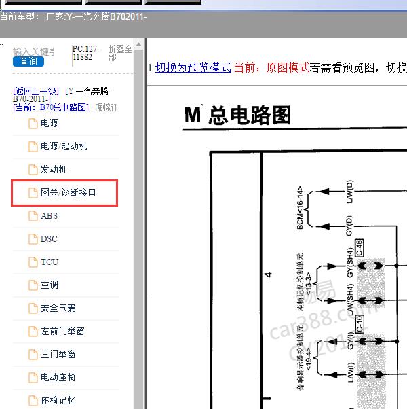The width and height of the screenshot is (407, 409).
Task: Click the document icon beside ABS
Action: (33, 216)
